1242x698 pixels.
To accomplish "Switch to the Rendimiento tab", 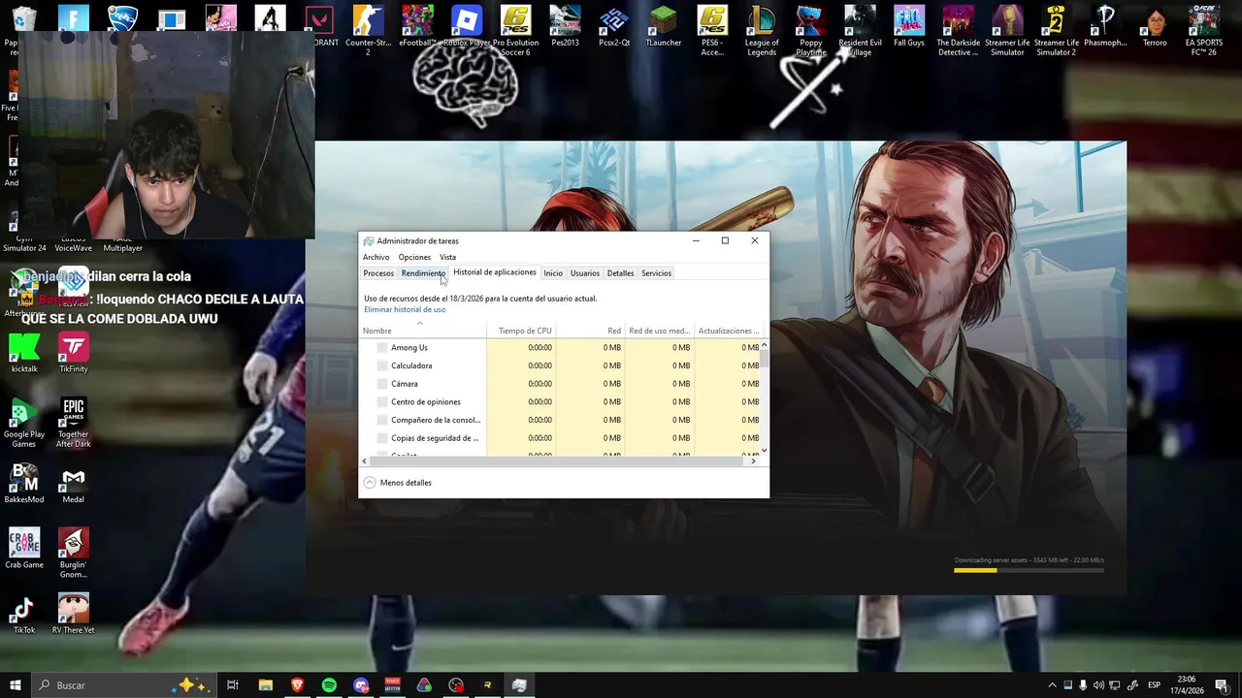I will pyautogui.click(x=423, y=273).
